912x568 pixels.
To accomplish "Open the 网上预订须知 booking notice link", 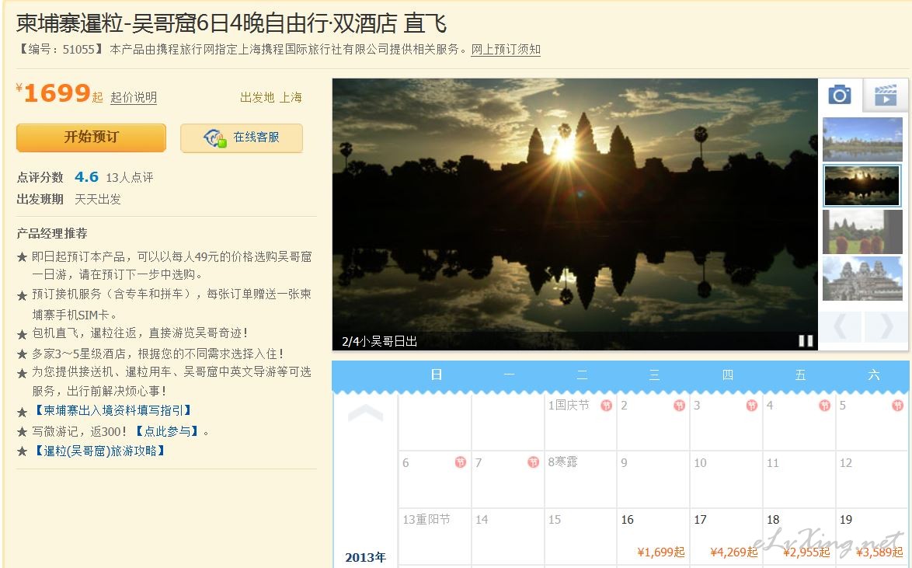I will [506, 50].
